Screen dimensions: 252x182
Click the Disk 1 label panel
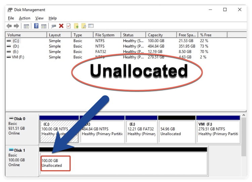(22, 161)
